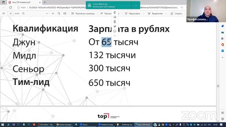226x127 pixels.
Task: Open Элементы упр... taskbar window
Action: pos(106,125)
